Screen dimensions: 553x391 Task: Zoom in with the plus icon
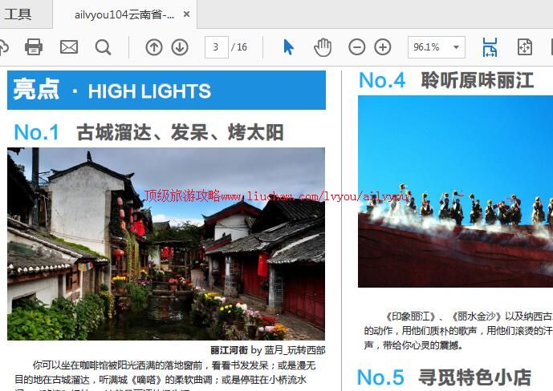tap(383, 47)
